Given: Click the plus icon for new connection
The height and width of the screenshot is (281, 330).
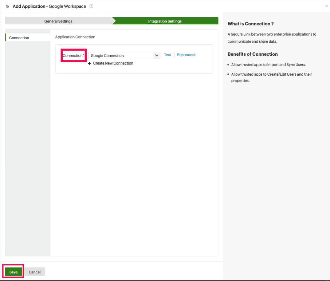Looking at the screenshot, I should click(x=89, y=63).
